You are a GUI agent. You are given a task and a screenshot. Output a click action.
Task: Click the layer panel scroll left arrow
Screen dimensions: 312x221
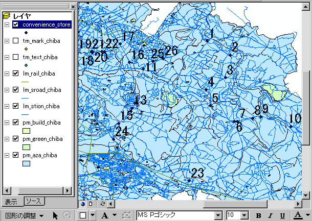pos(7,191)
